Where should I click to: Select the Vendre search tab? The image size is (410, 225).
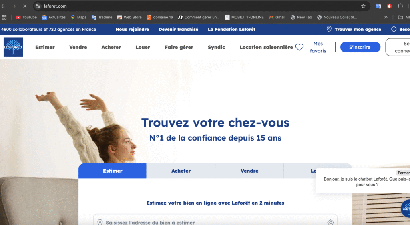249,171
